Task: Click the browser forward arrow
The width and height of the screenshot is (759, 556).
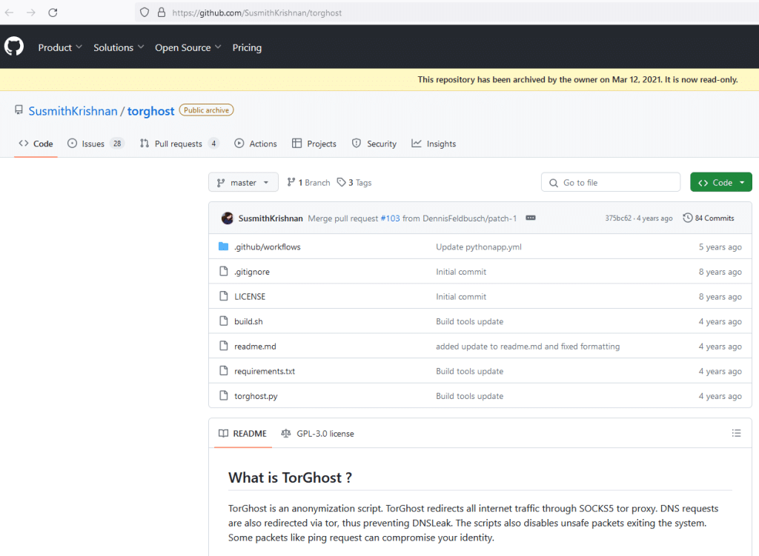Action: coord(31,13)
